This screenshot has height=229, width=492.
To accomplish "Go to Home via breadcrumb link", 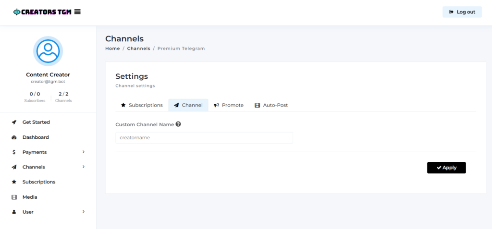I will tap(112, 48).
